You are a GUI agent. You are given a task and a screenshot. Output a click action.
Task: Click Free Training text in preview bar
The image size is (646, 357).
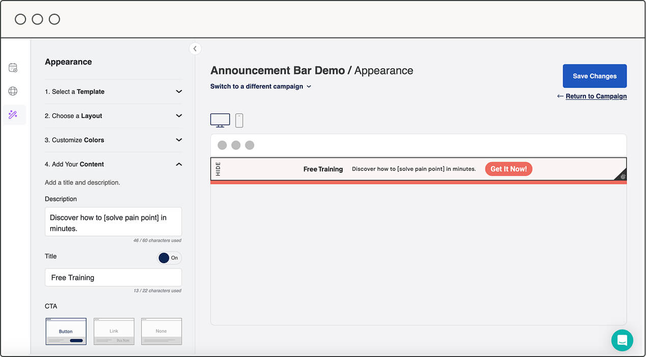pyautogui.click(x=323, y=169)
